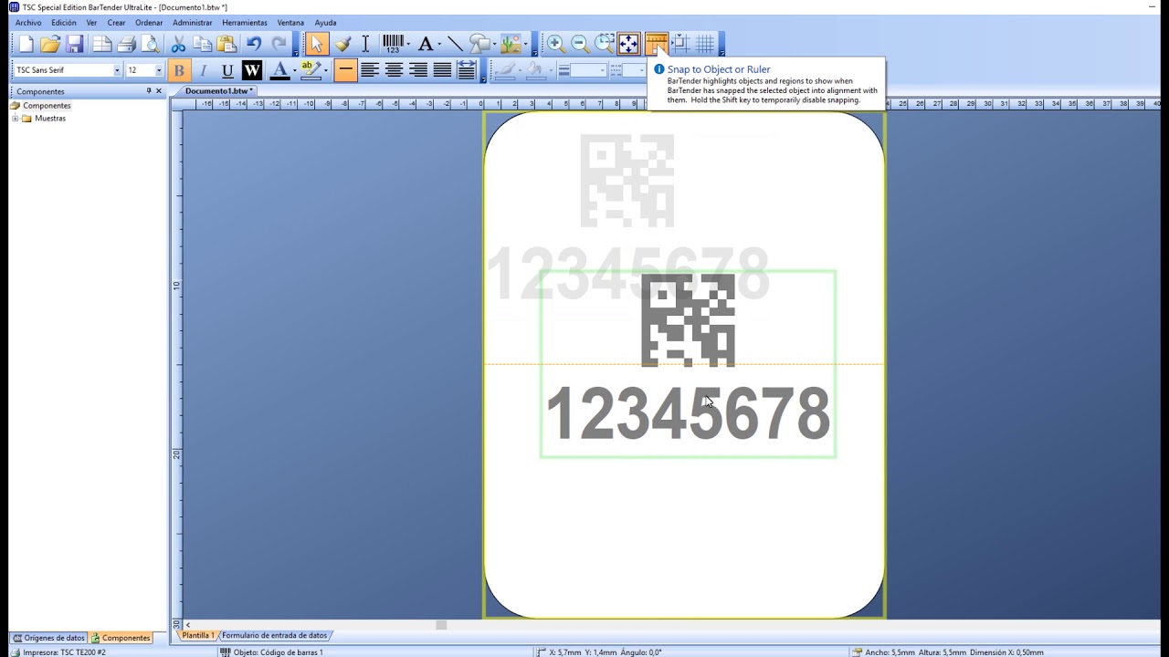Open print preview with the magnifier page icon

[x=151, y=44]
